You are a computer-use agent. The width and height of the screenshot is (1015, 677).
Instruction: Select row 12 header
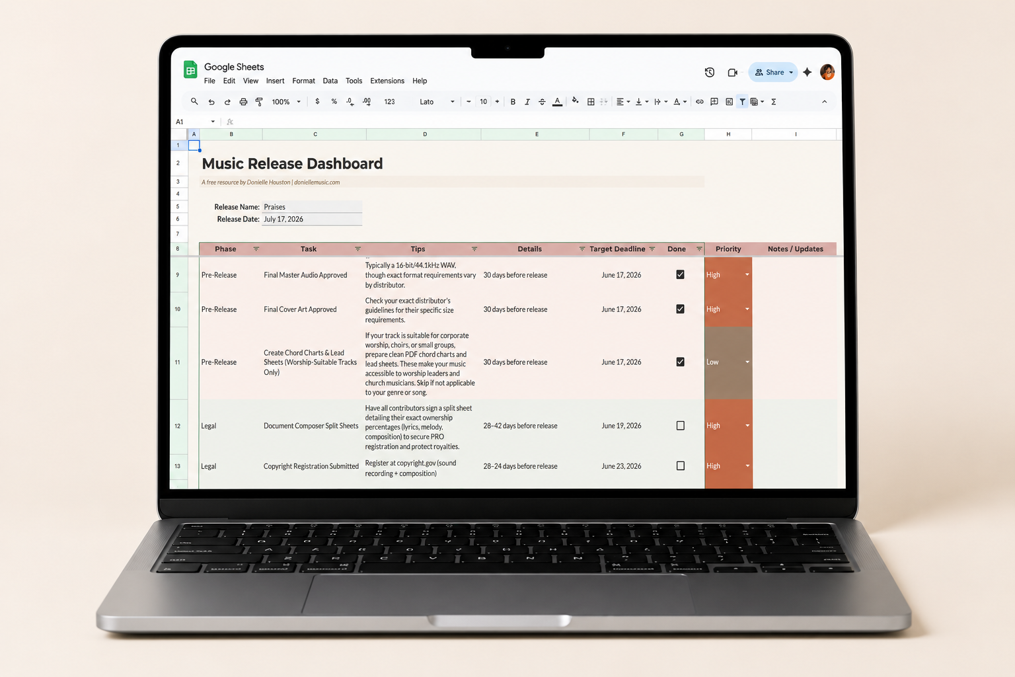click(178, 426)
